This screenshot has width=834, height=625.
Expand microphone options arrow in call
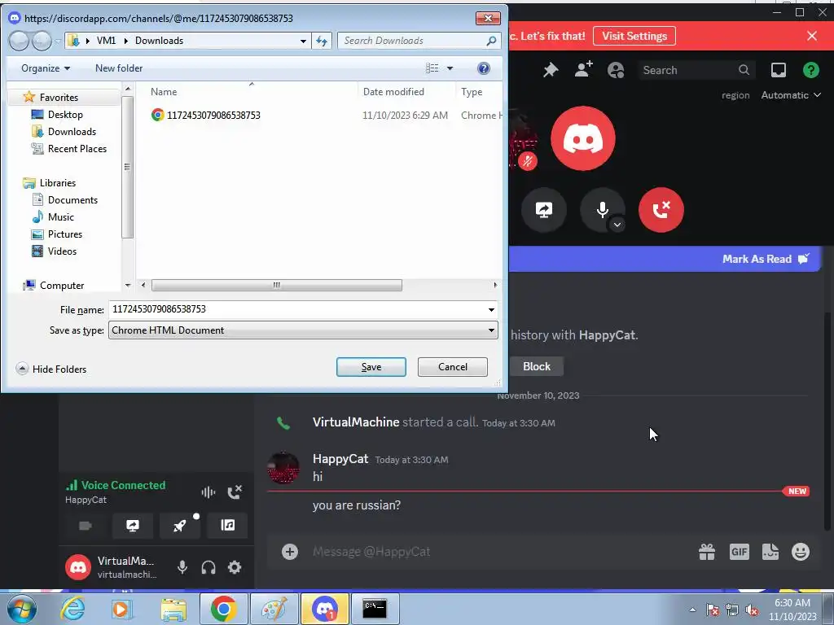[x=617, y=225]
